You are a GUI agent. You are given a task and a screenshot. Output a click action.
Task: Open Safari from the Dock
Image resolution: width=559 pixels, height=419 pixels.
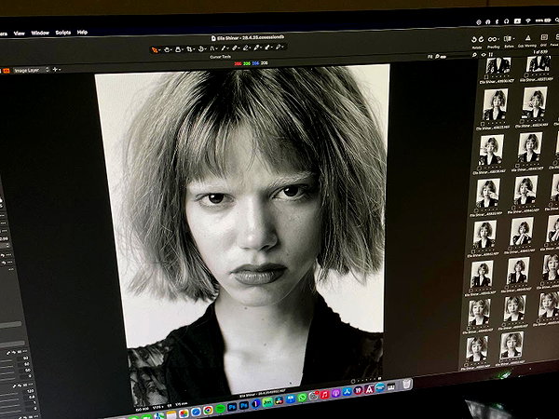(x=196, y=412)
